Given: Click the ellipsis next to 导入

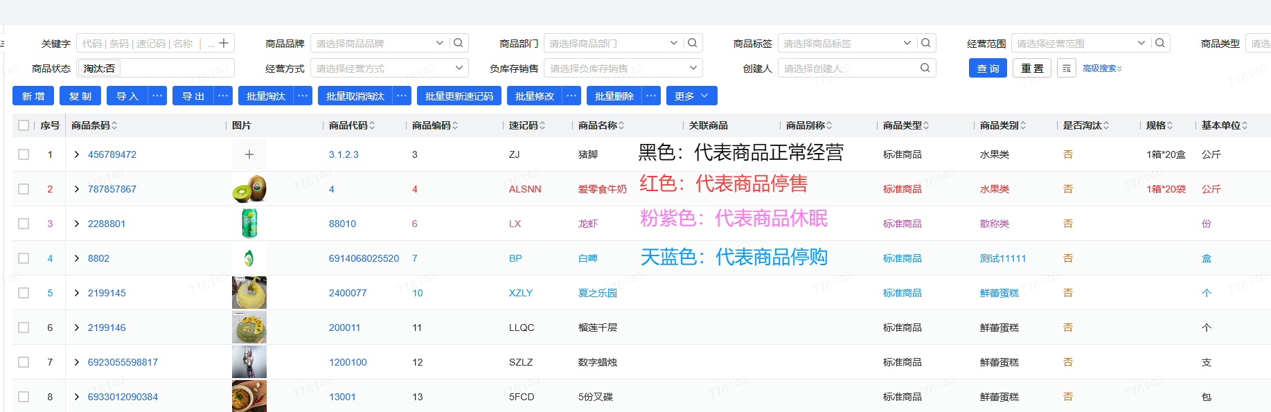Looking at the screenshot, I should tap(158, 96).
